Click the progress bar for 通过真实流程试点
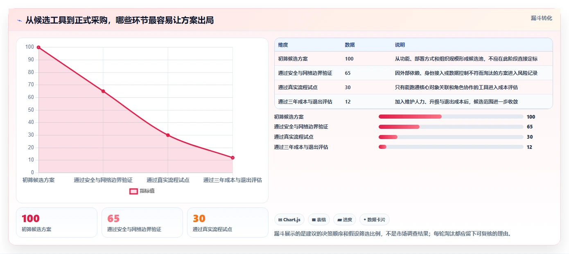Screen dimensions: 569x254 [451, 137]
